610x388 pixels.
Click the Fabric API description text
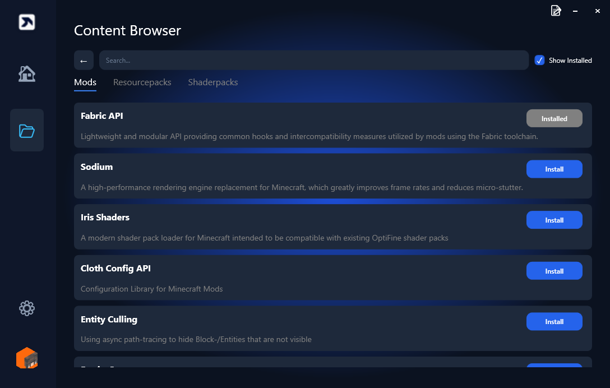click(309, 137)
